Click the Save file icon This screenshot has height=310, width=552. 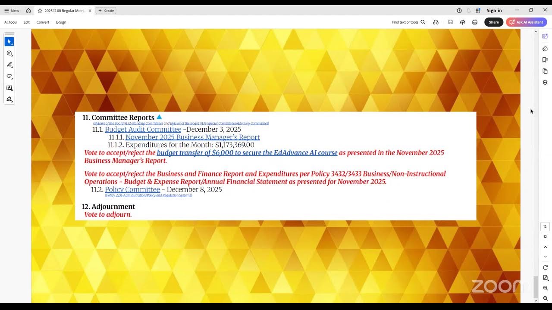pyautogui.click(x=450, y=22)
